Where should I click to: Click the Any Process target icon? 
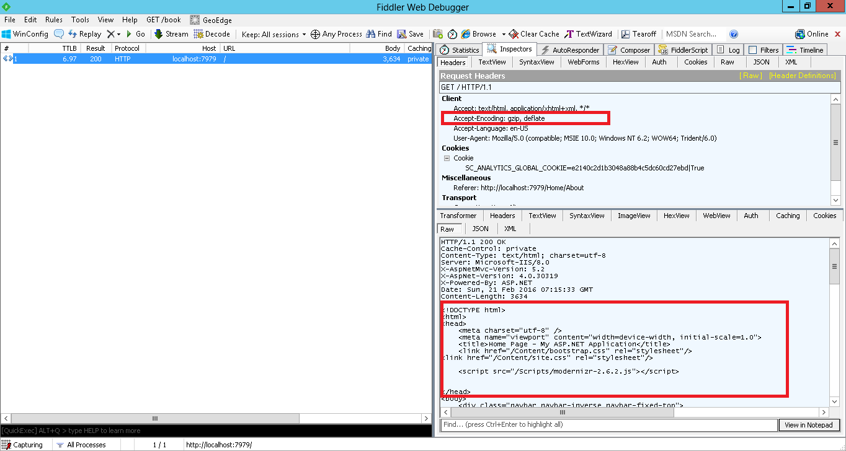(315, 34)
